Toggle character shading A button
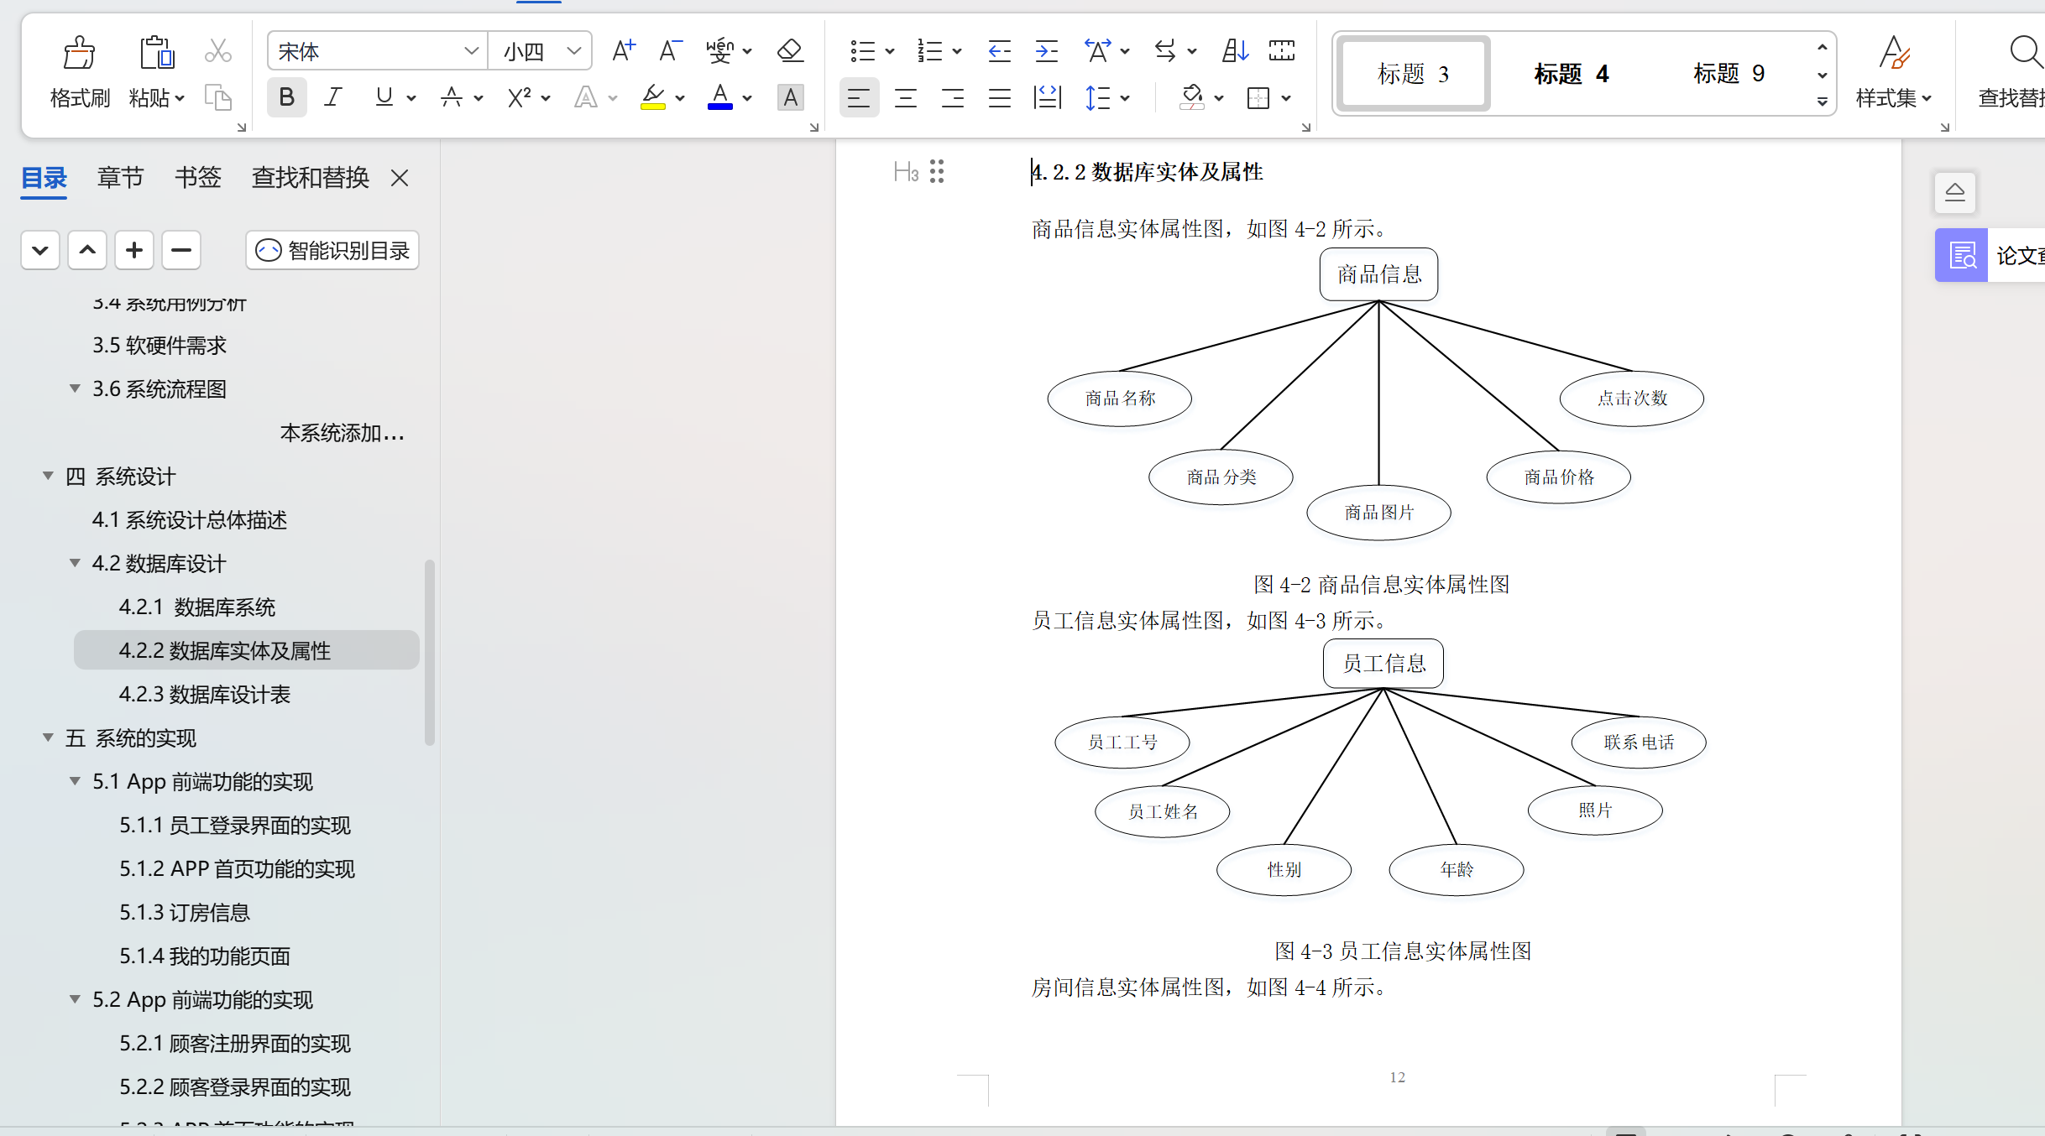Image resolution: width=2045 pixels, height=1136 pixels. click(789, 98)
